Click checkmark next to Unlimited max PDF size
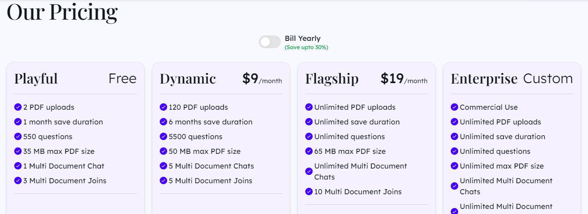This screenshot has height=214, width=588. point(454,166)
